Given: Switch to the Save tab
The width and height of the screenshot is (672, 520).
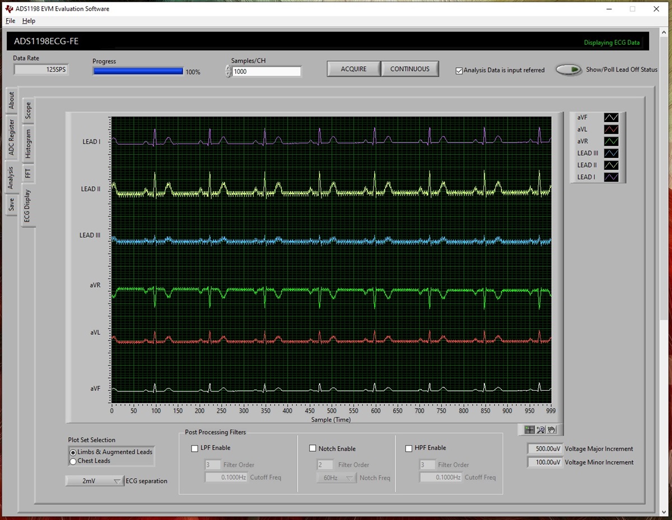Looking at the screenshot, I should pos(11,205).
